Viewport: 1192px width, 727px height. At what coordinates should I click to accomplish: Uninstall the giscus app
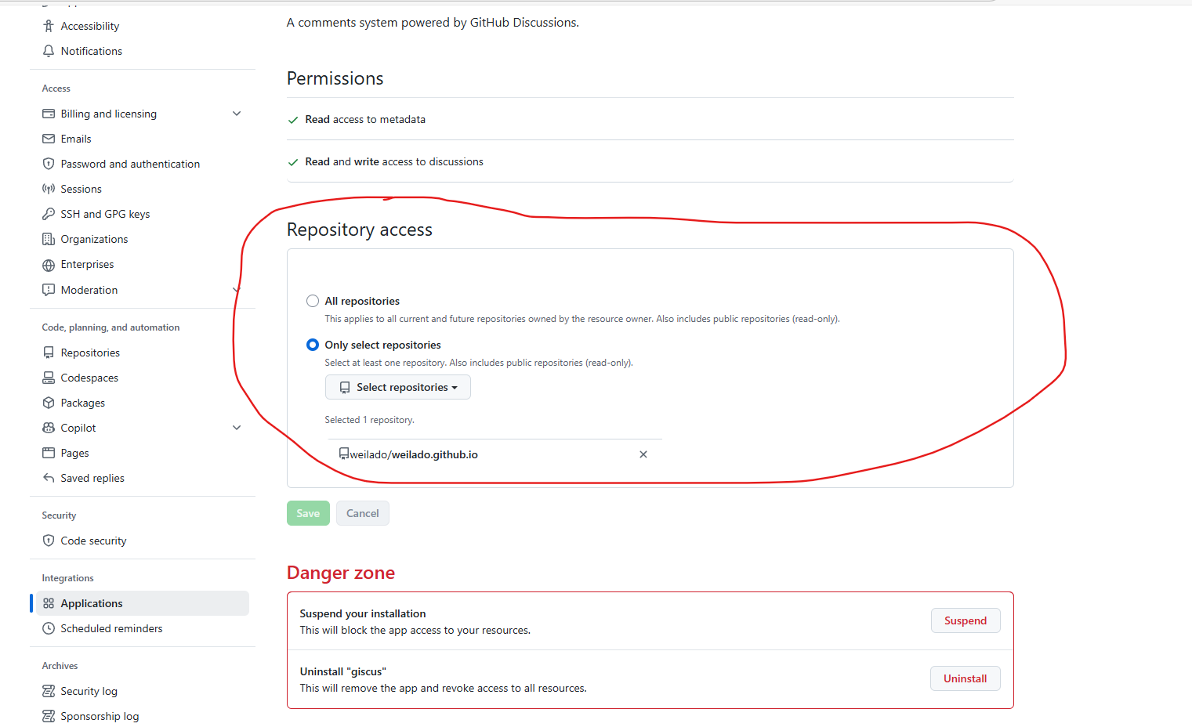coord(966,678)
